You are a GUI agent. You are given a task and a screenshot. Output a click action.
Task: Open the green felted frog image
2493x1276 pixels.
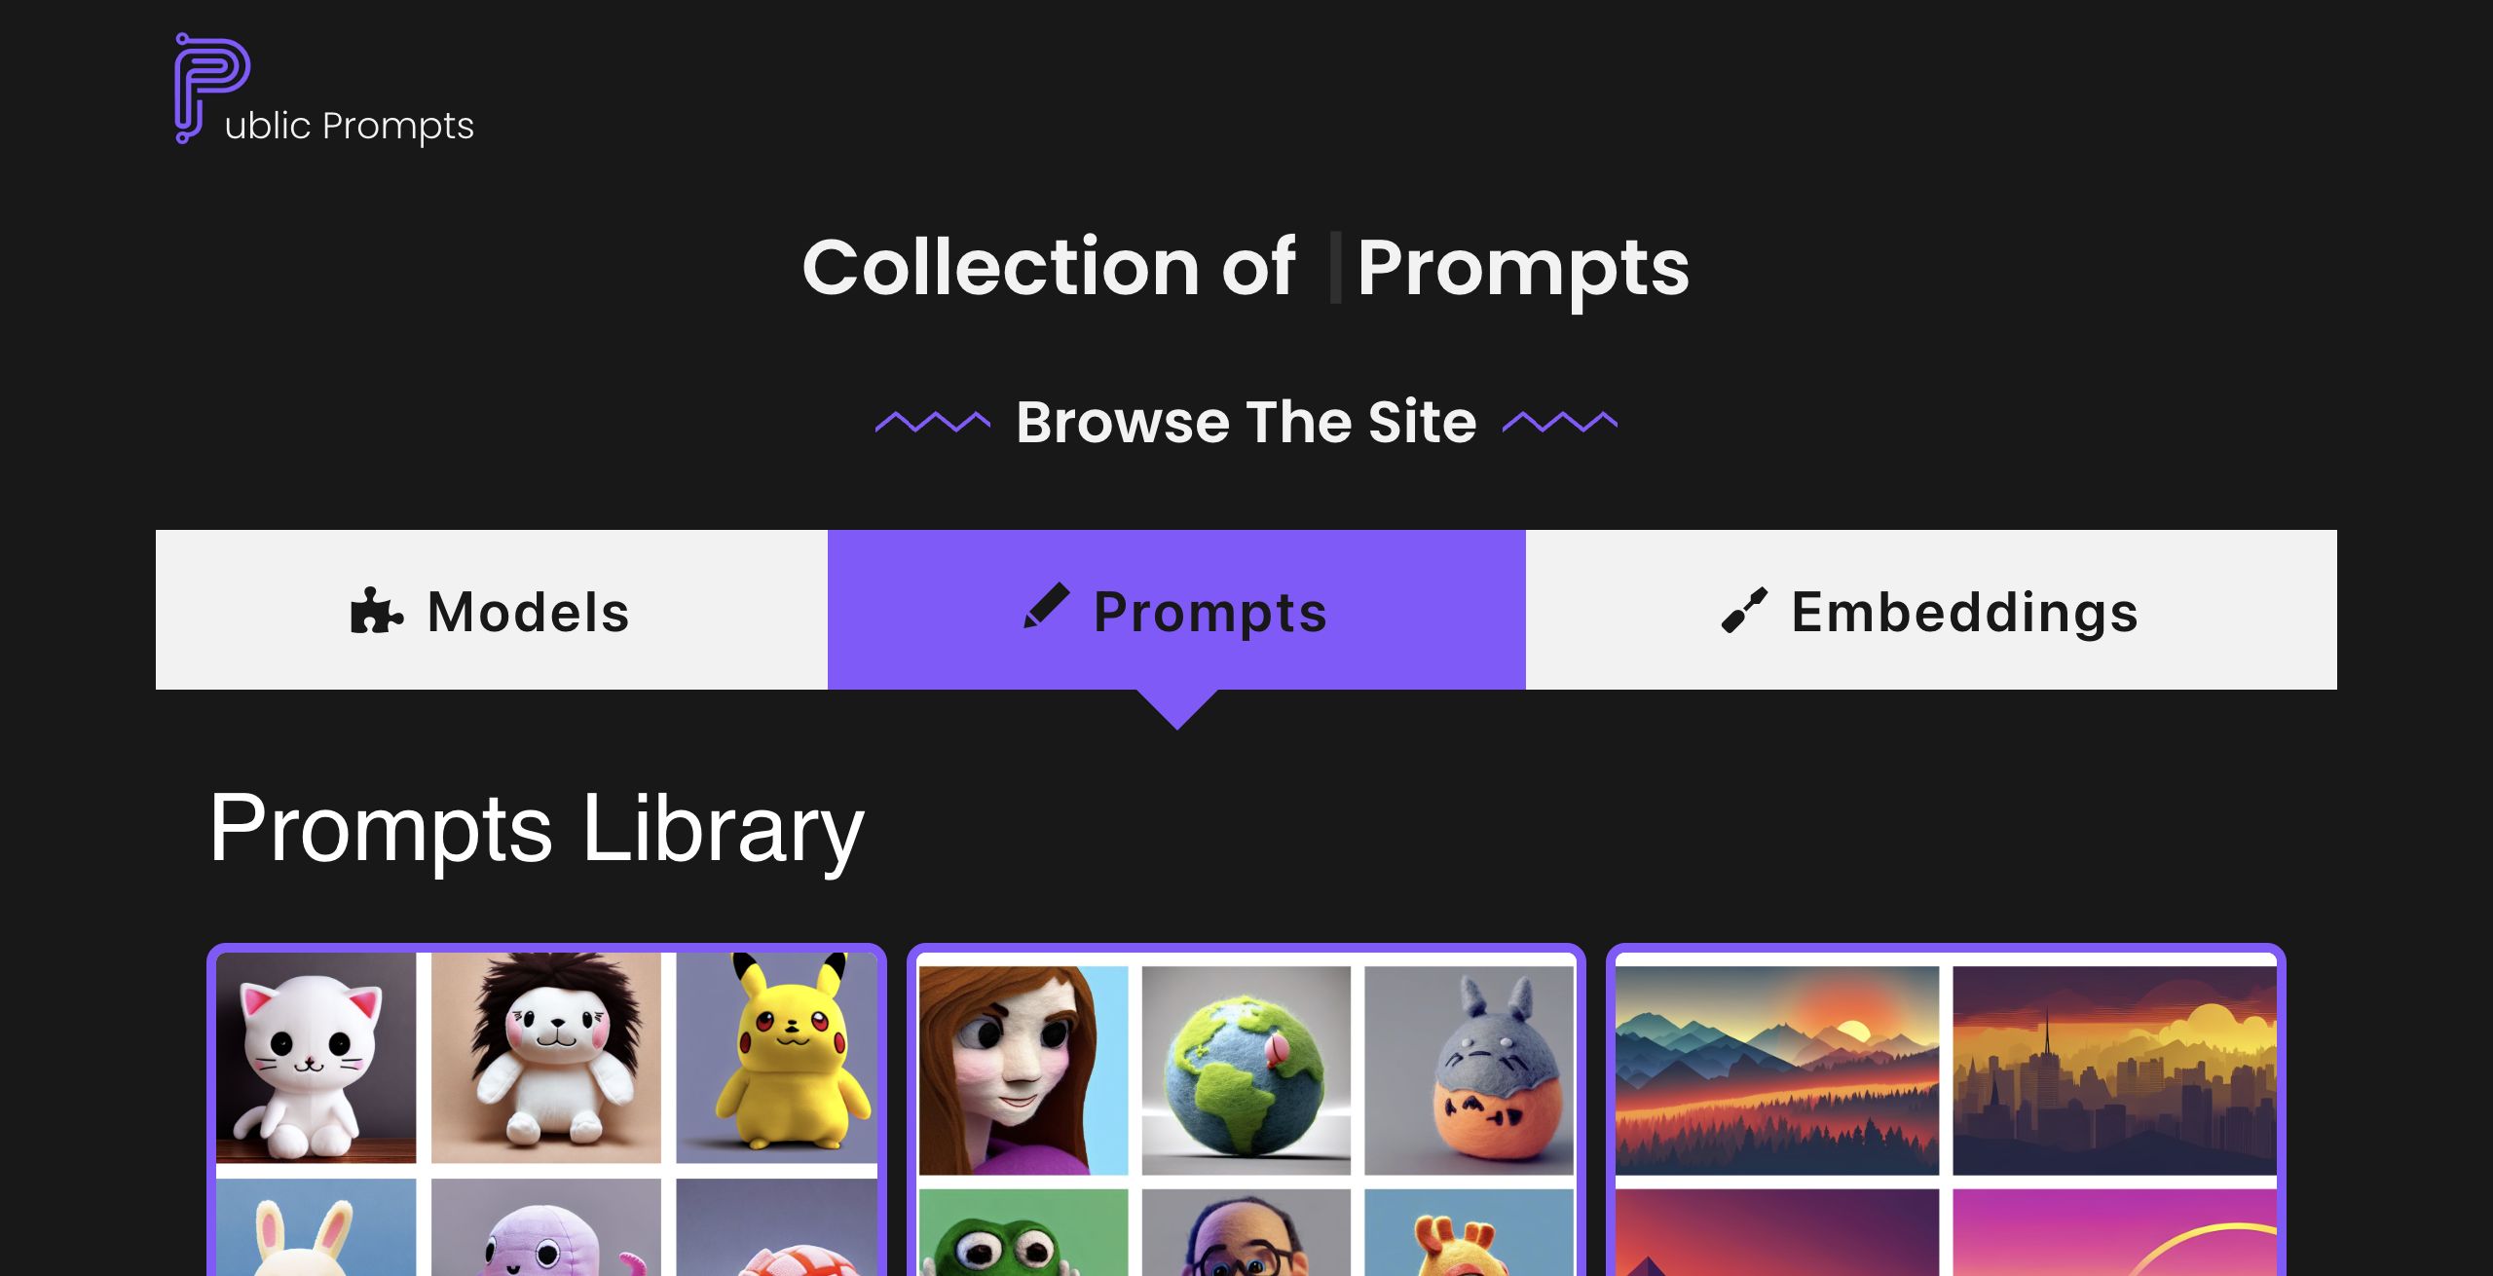[1023, 1232]
